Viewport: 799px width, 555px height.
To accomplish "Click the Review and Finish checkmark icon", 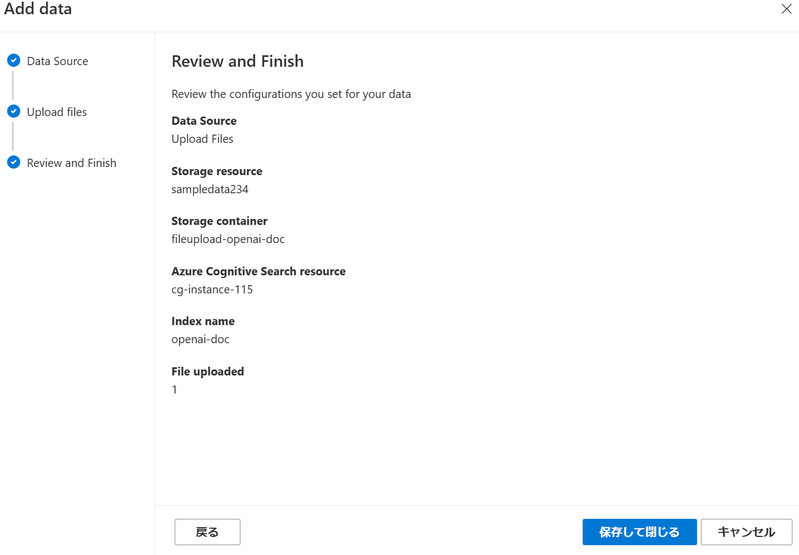I will tap(14, 162).
